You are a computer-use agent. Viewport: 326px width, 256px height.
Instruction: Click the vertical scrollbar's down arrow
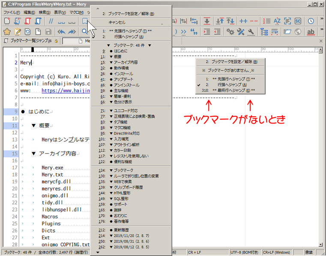tap(320, 245)
